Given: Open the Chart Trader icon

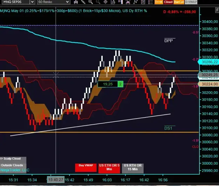Looking at the screenshot, I should (x=121, y=2).
